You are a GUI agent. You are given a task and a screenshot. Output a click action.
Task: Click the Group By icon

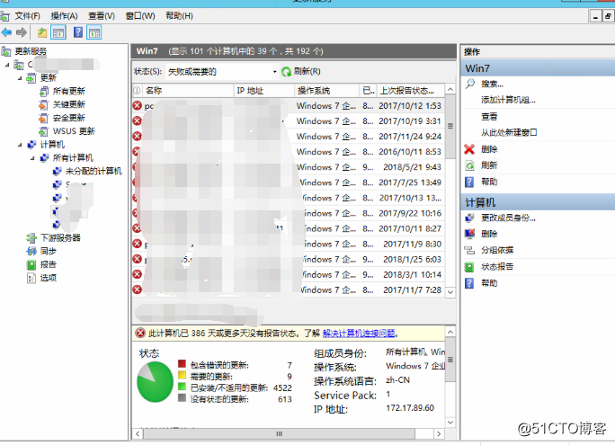469,250
